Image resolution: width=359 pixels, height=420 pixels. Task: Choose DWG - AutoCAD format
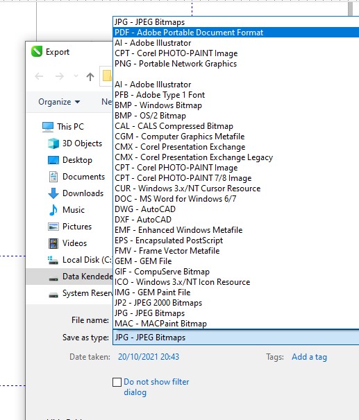[236, 209]
